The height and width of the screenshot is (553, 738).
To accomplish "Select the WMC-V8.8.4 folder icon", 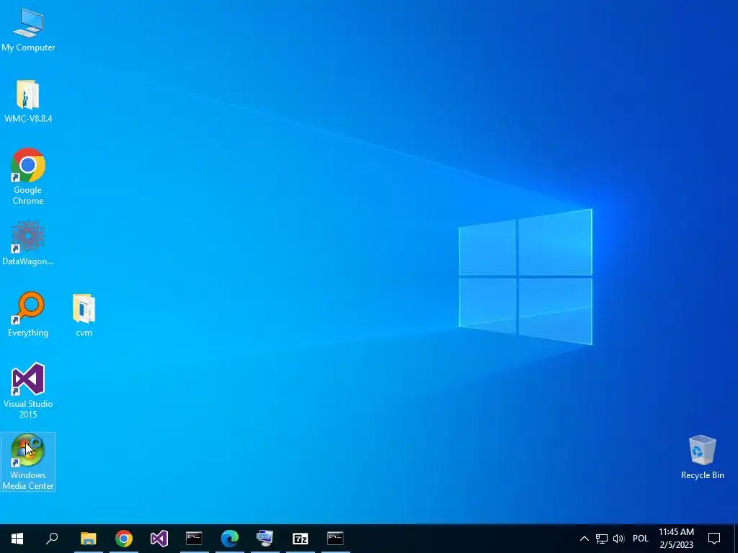I will pyautogui.click(x=28, y=101).
